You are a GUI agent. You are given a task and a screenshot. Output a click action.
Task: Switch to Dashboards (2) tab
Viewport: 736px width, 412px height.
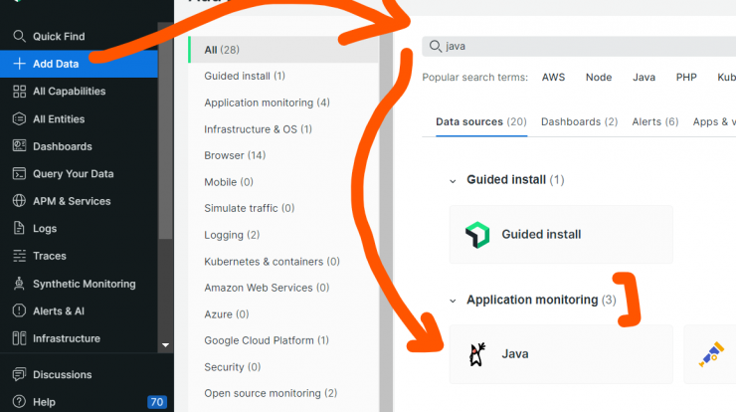[x=579, y=121]
